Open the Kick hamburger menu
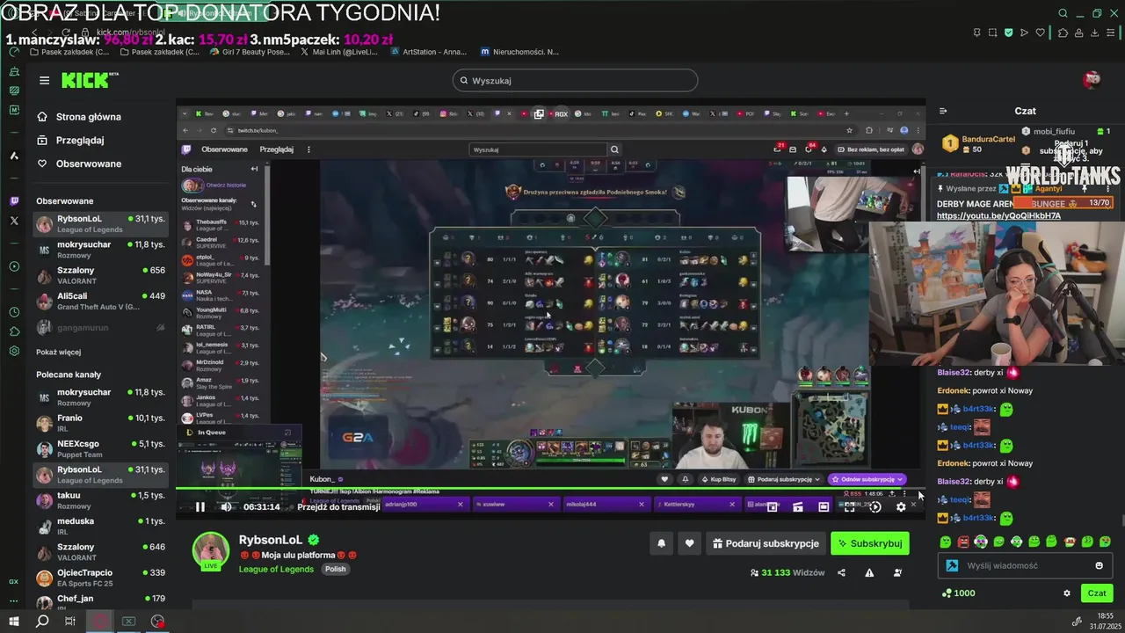The height and width of the screenshot is (633, 1125). coord(44,80)
